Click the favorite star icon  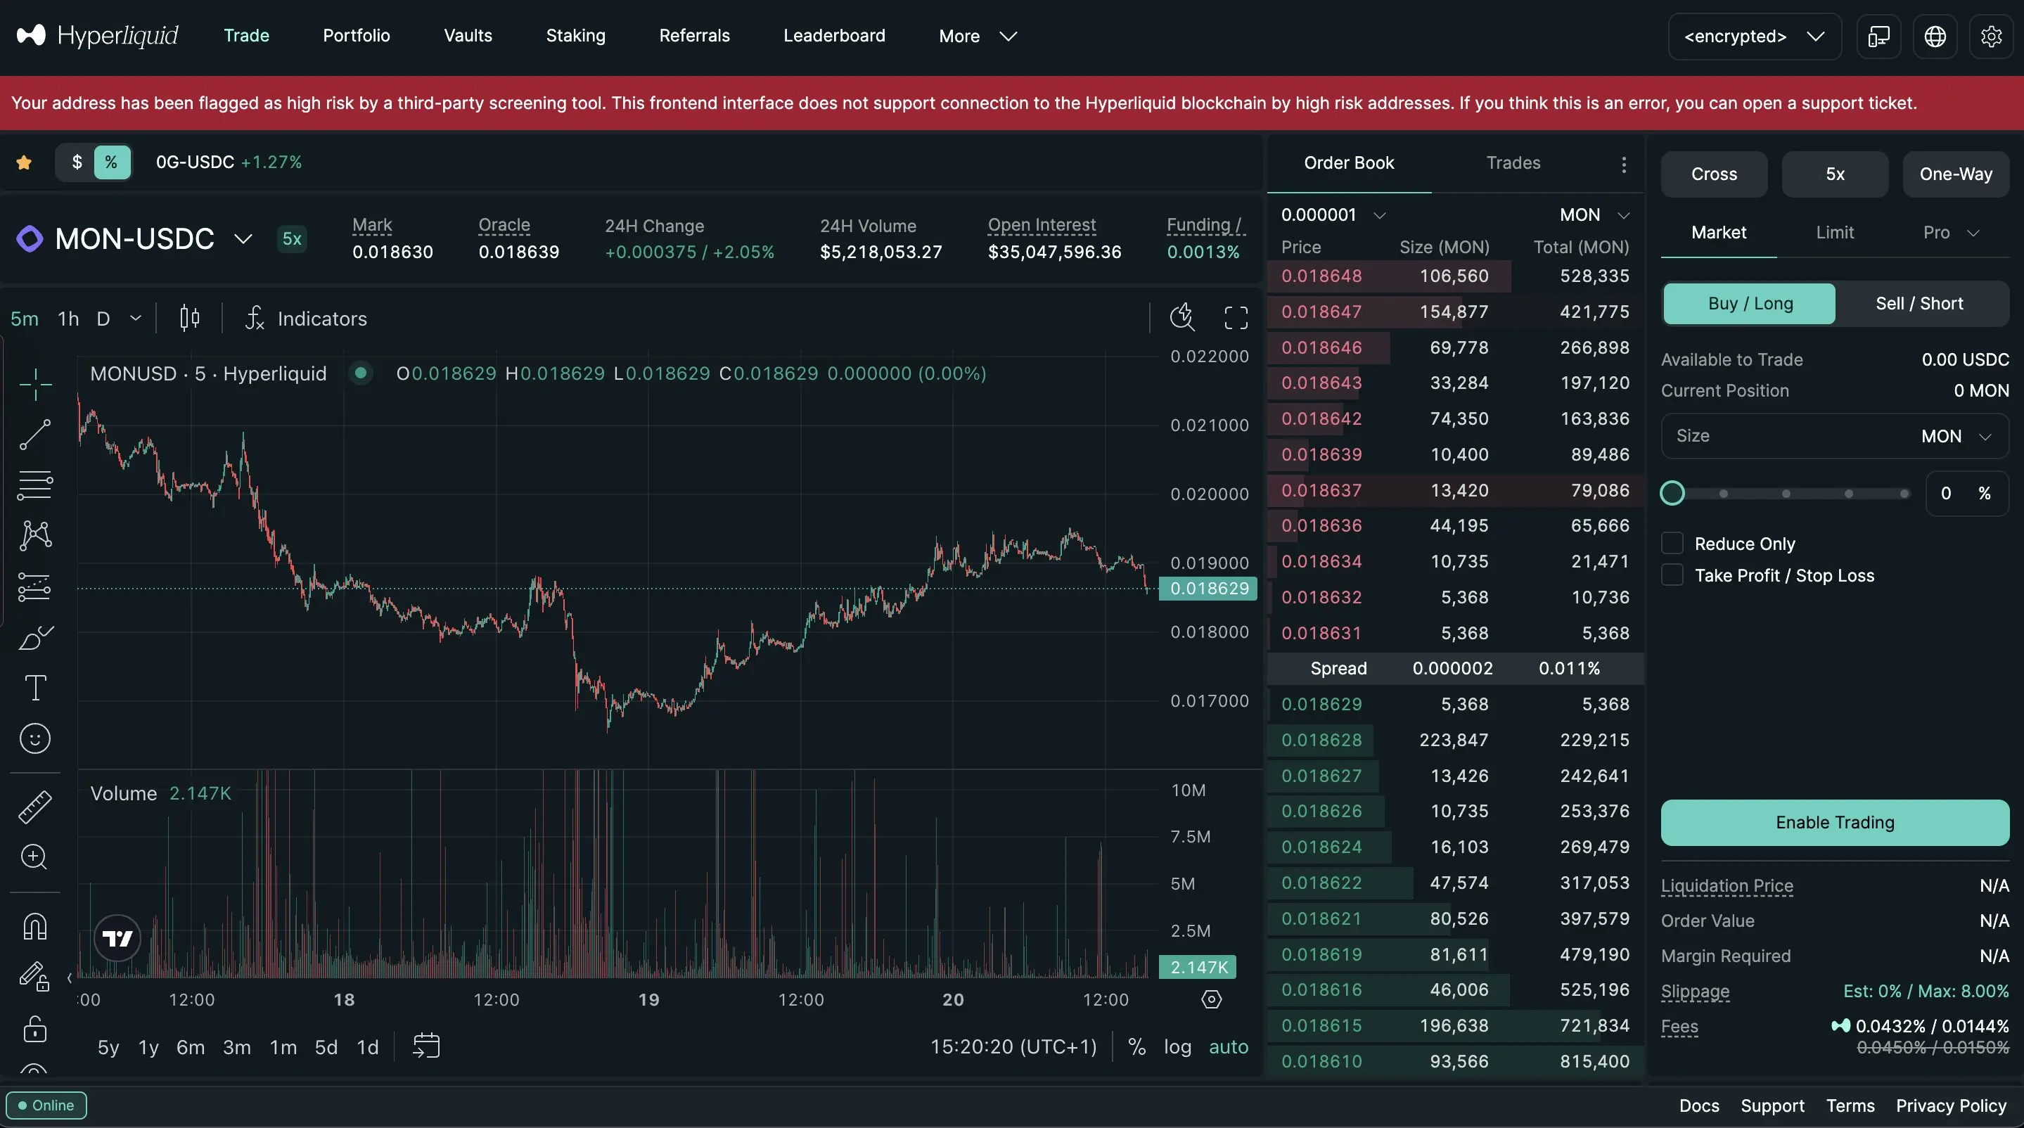pyautogui.click(x=25, y=162)
